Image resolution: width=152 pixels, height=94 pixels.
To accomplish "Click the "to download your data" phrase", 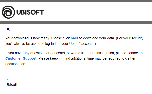I will click(x=96, y=38).
